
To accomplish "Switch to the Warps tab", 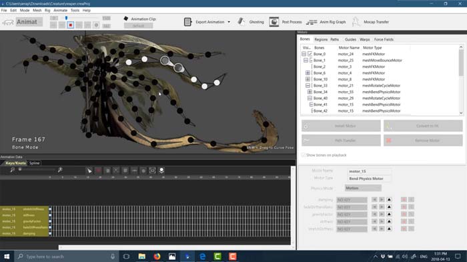I will (x=364, y=39).
